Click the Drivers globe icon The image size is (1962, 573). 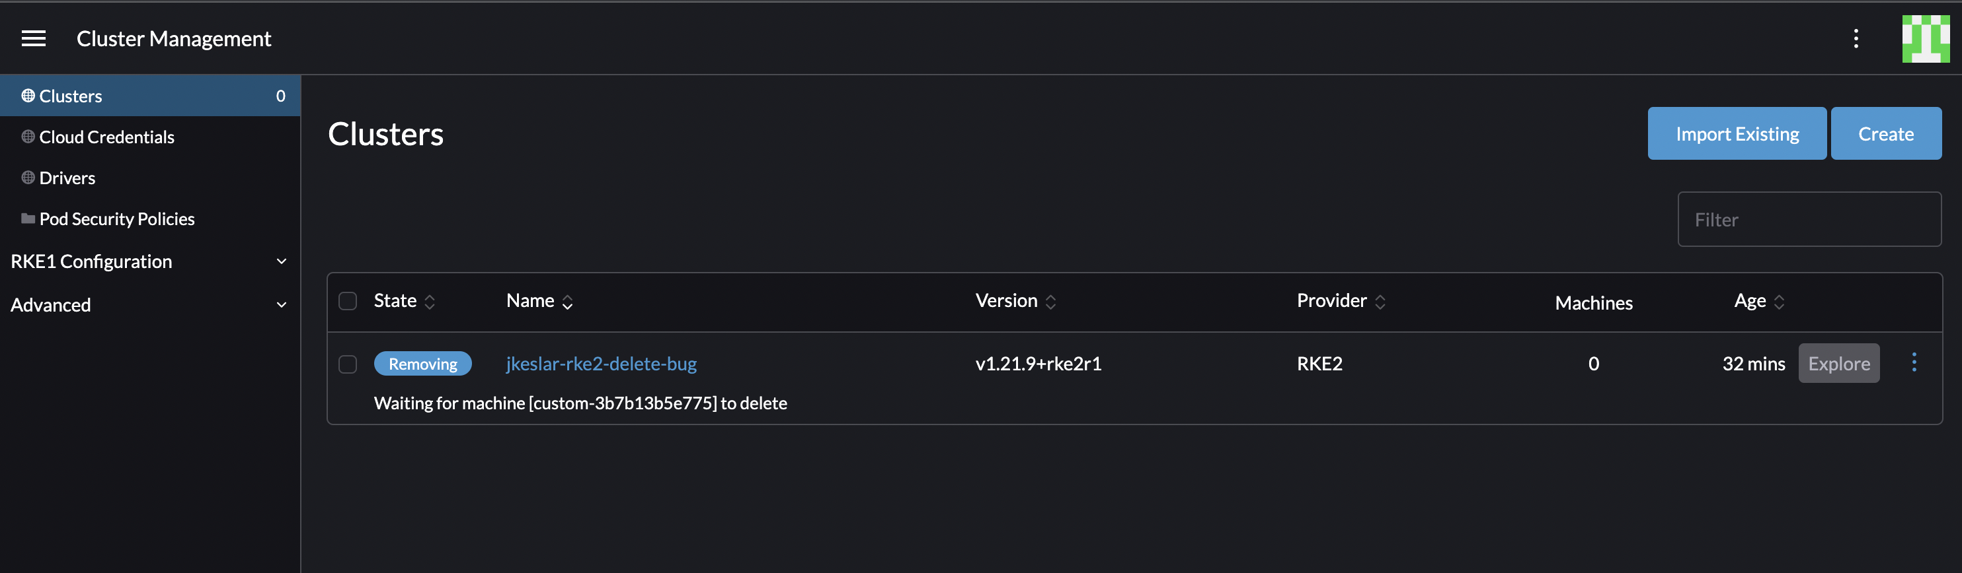click(x=26, y=178)
